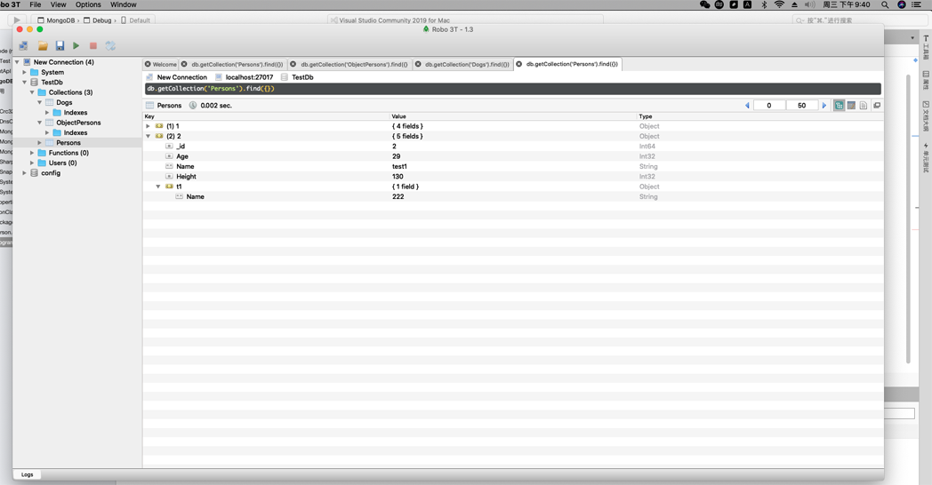
Task: Close the Dogs query tab
Action: pyautogui.click(x=418, y=64)
